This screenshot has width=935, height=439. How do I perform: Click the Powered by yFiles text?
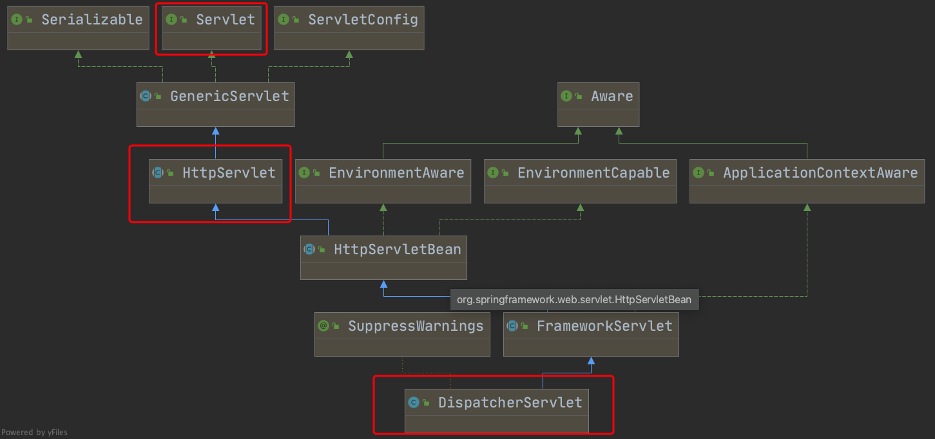35,433
